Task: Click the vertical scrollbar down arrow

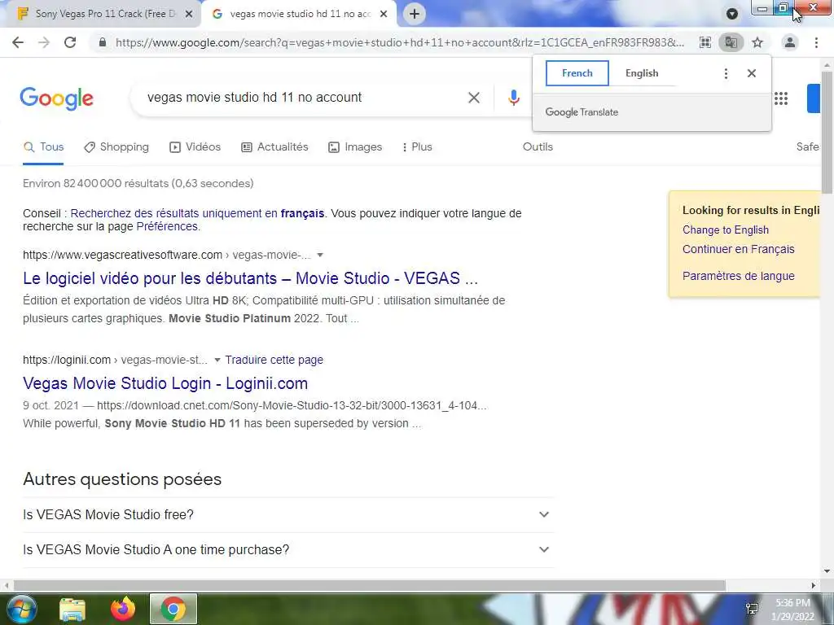Action: pos(827,572)
